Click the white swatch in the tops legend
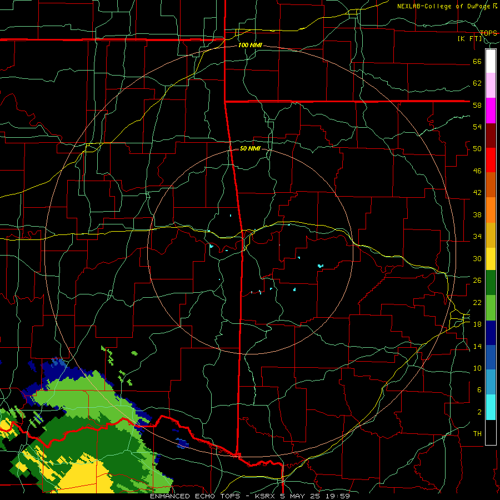500x500 pixels. [x=491, y=61]
